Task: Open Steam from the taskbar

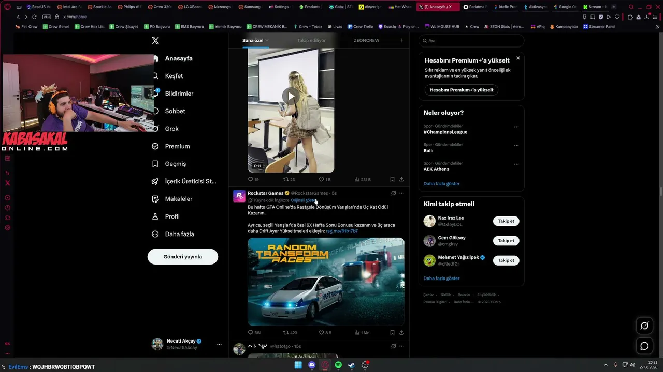Action: 351,365
